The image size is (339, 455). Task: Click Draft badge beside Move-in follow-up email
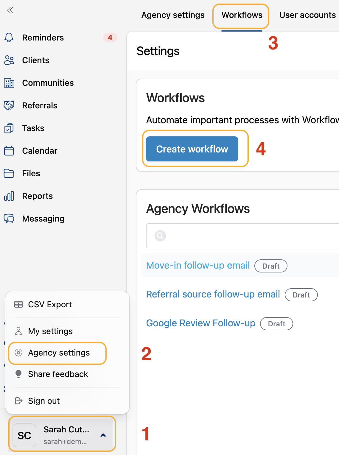point(271,266)
